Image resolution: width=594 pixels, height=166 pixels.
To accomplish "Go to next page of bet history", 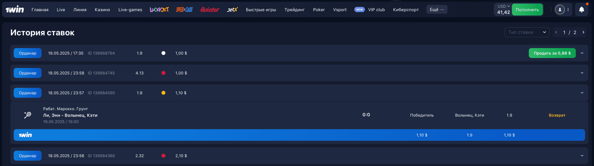I will point(583,32).
